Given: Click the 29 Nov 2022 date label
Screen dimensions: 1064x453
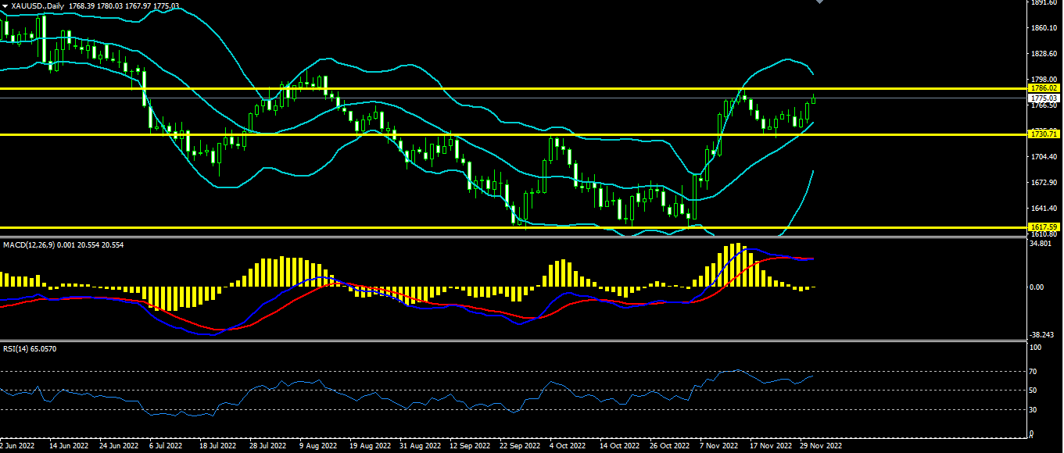Looking at the screenshot, I should click(819, 447).
